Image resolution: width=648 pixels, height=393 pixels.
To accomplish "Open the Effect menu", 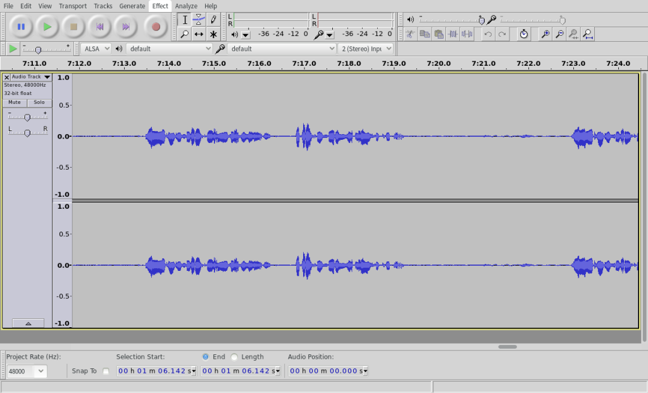I will pyautogui.click(x=160, y=6).
